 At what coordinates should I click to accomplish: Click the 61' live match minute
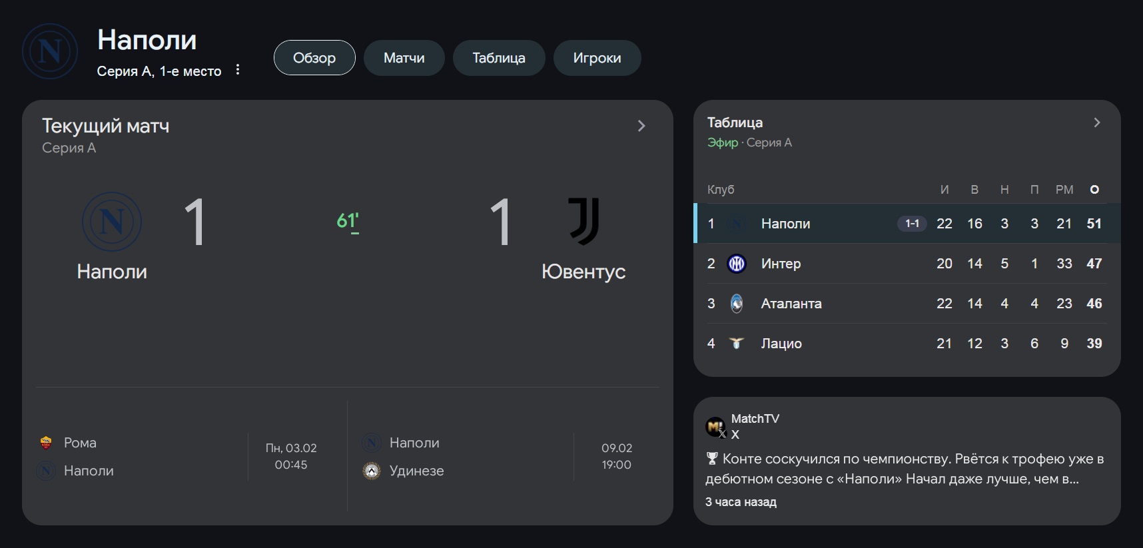click(x=348, y=220)
